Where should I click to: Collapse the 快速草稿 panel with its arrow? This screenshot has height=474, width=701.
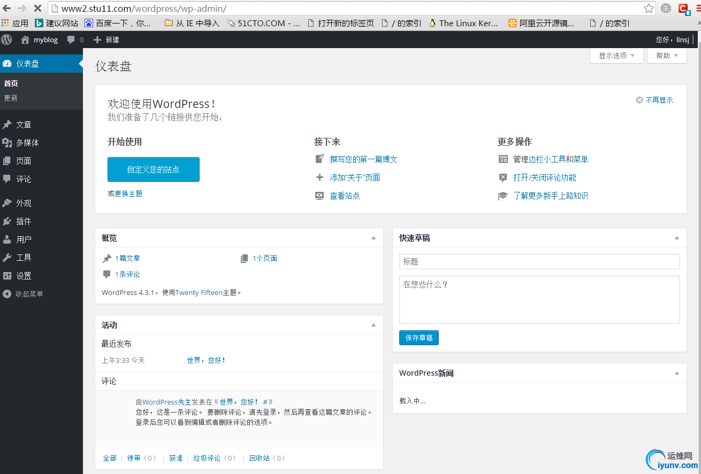click(x=677, y=238)
